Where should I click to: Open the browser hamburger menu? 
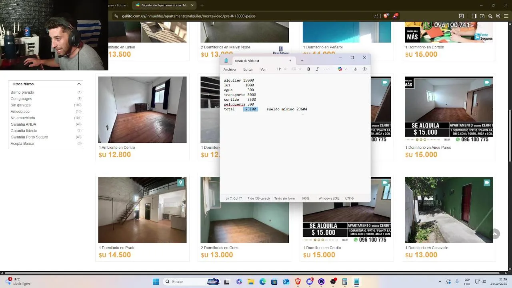(x=506, y=16)
